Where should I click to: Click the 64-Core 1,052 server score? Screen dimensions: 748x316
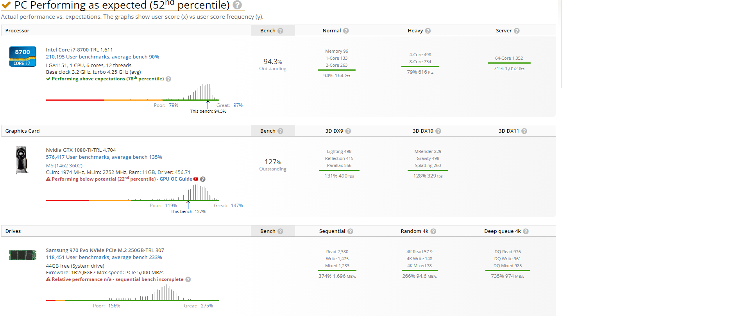pos(509,58)
